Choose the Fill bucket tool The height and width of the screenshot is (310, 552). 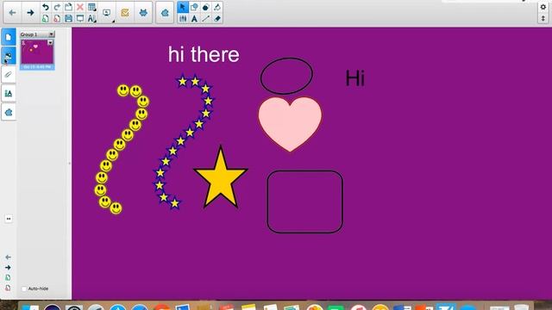pos(217,7)
